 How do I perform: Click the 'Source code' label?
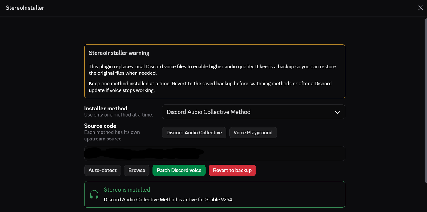100,126
